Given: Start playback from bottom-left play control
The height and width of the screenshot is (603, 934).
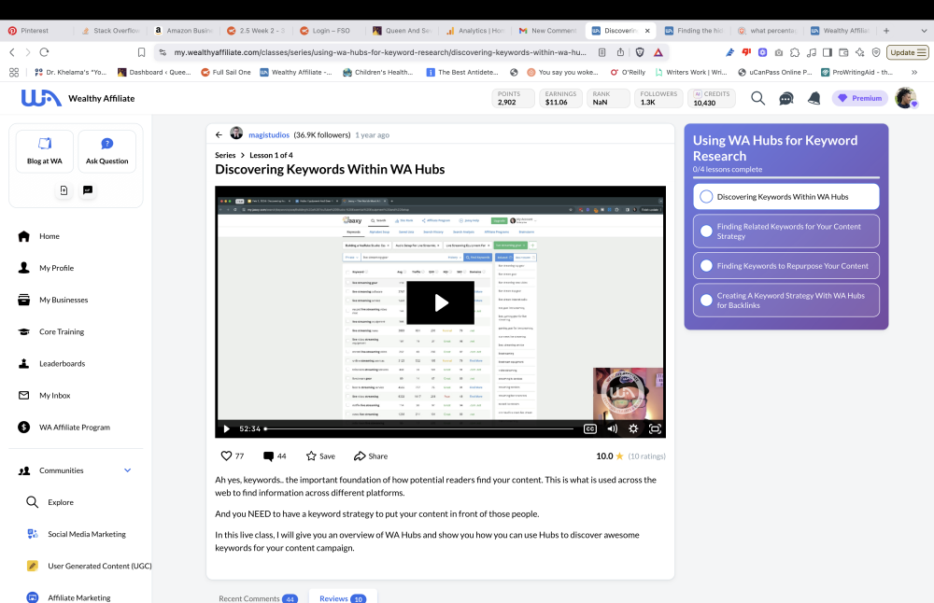Looking at the screenshot, I should click(x=226, y=428).
